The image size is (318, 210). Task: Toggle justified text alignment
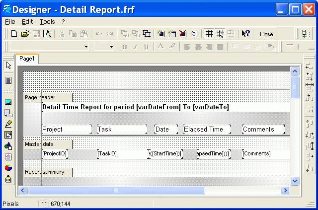click(220, 47)
